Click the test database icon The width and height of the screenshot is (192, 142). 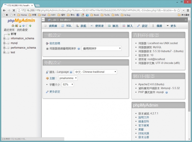8,52
